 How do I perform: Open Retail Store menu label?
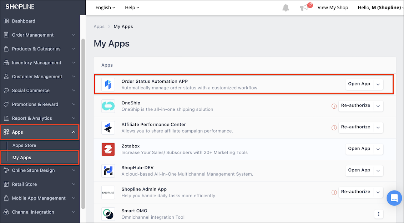(x=24, y=184)
